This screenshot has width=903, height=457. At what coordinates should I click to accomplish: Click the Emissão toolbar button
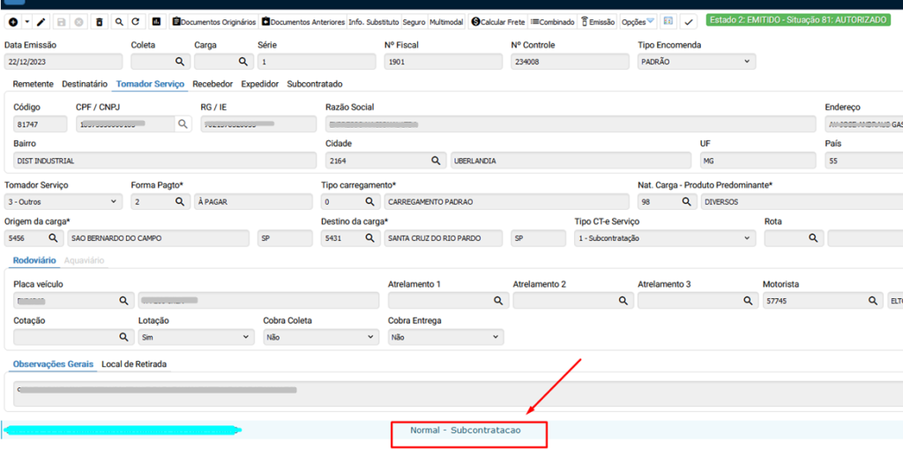(x=597, y=21)
